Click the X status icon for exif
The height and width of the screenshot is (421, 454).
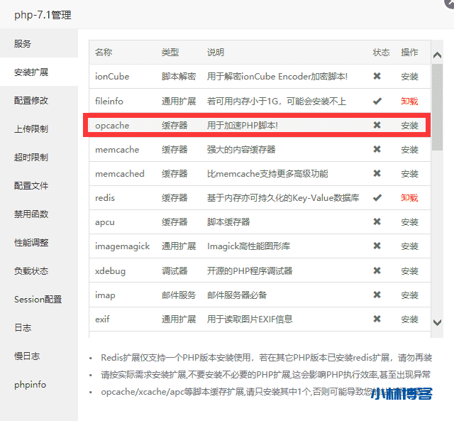click(377, 319)
